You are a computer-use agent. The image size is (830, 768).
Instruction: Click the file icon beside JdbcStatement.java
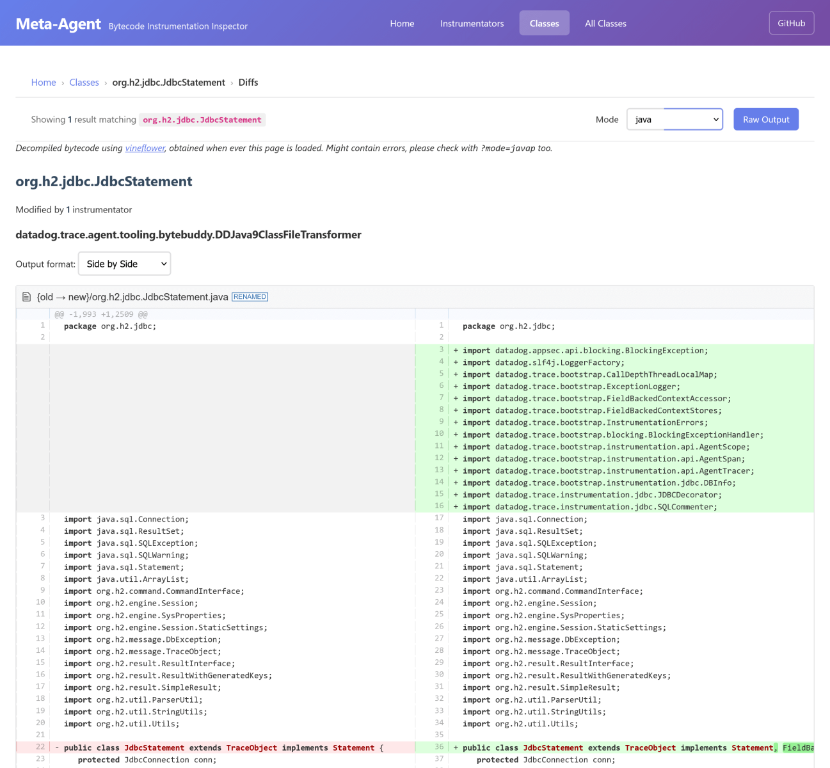26,297
